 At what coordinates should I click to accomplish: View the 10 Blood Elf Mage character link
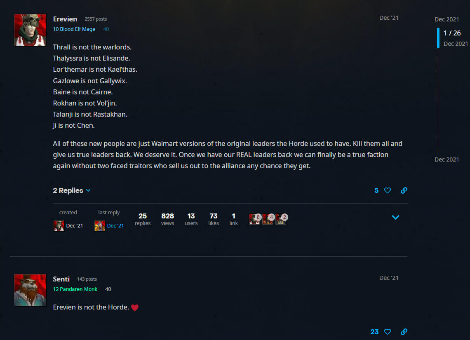74,29
